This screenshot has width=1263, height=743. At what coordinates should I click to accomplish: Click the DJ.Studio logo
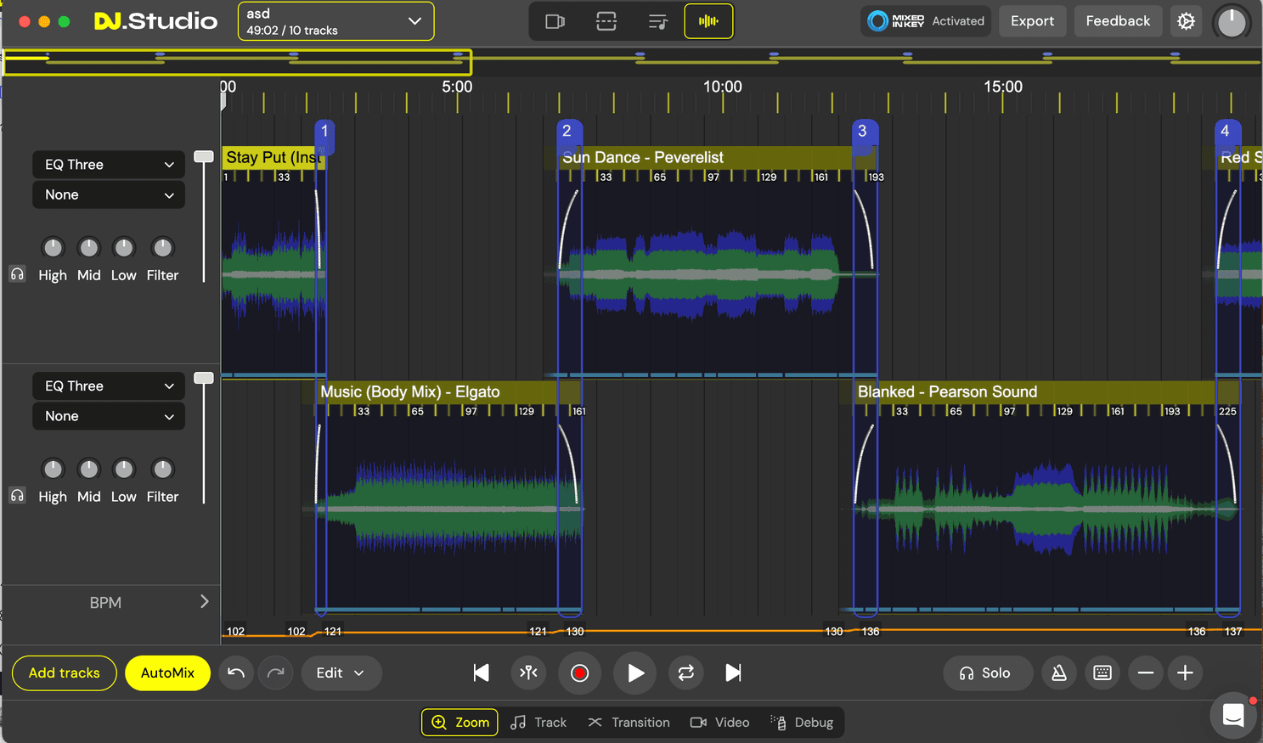coord(155,21)
